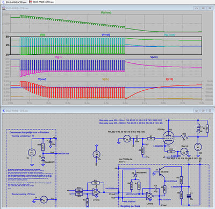Viewport: 215px width, 209px height.
Task: Click the 'Regeling per buis' label
Action: click(130, 206)
